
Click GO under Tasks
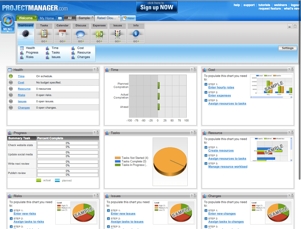[44, 41]
